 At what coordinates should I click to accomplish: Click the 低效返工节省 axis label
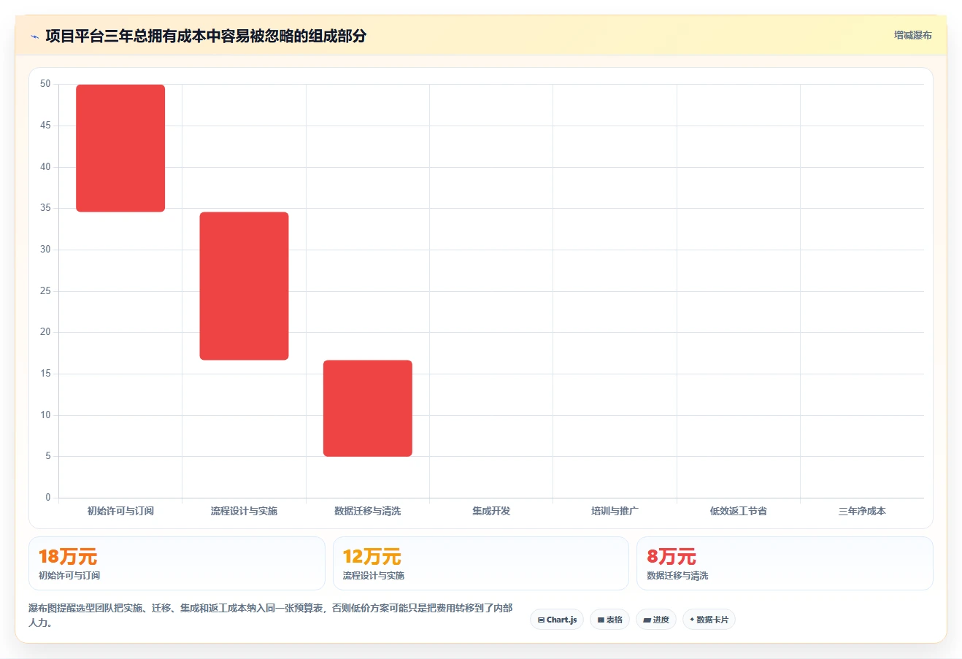(738, 511)
